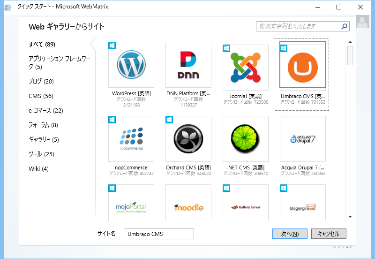Click the Orchard CMS [英語] title text
Screen dimensions: 375x259
[188, 168]
